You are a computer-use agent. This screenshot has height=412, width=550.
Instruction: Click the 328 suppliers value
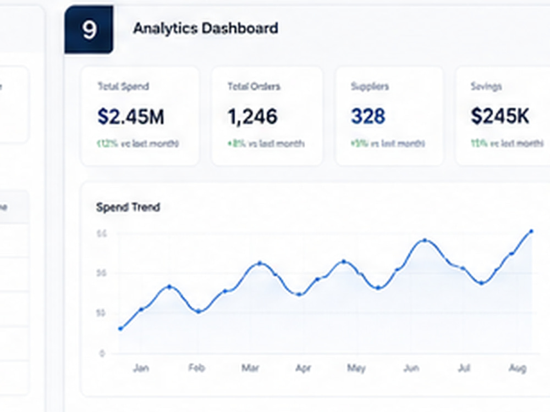pos(369,116)
